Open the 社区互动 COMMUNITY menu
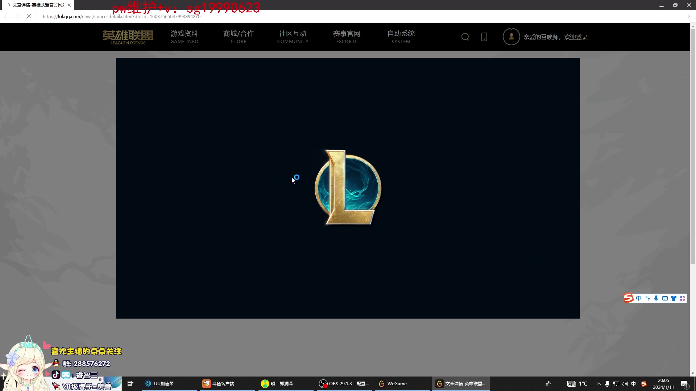Image resolution: width=696 pixels, height=391 pixels. point(293,37)
